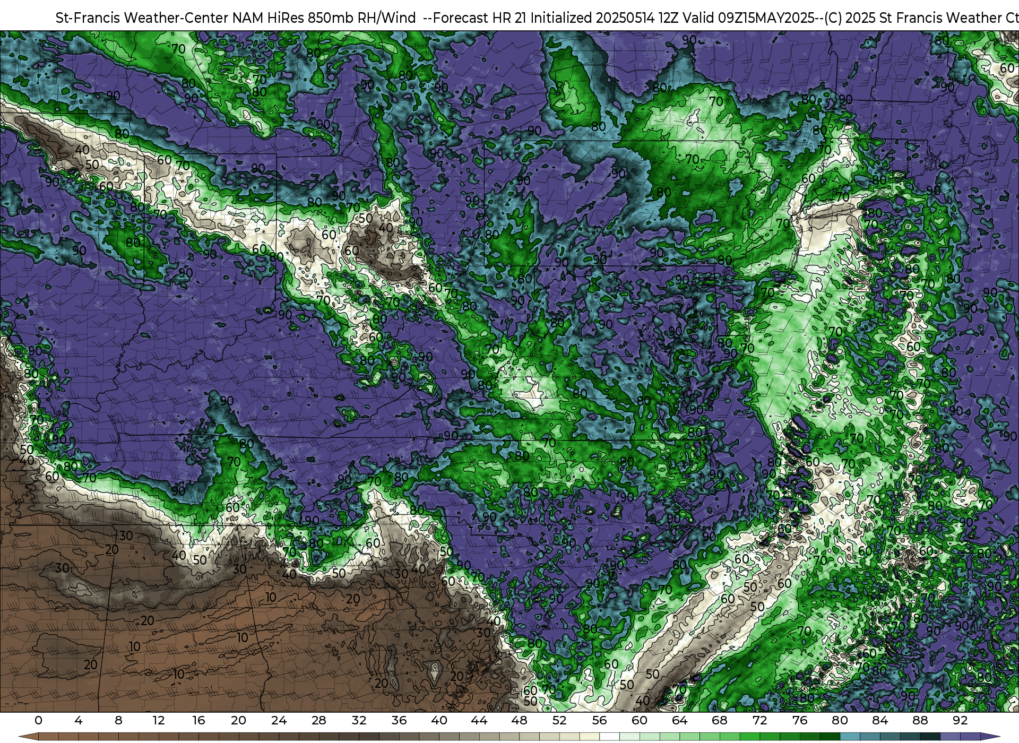Click the colorbar tick label 12

159,720
